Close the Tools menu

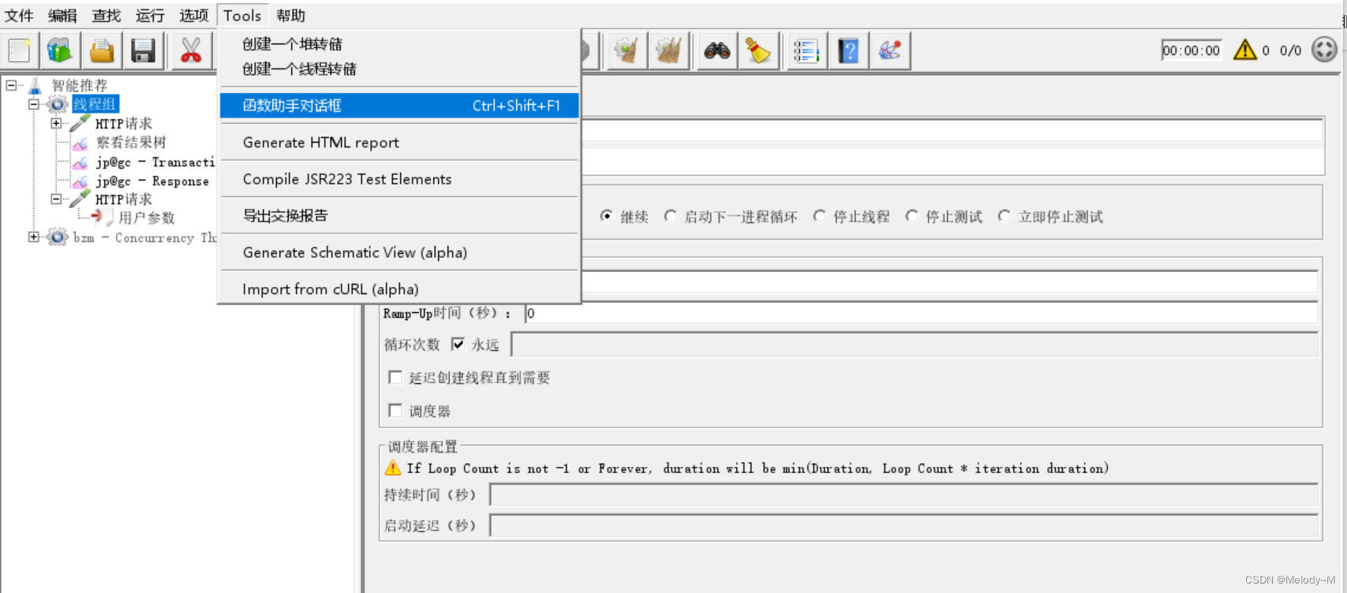click(242, 16)
